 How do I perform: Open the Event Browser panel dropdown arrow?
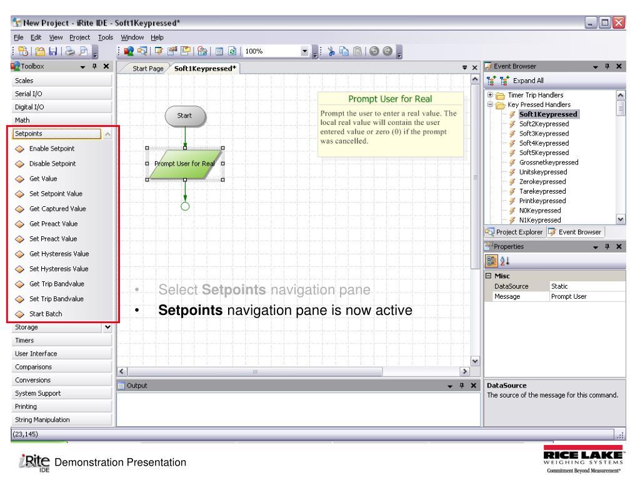[x=596, y=66]
